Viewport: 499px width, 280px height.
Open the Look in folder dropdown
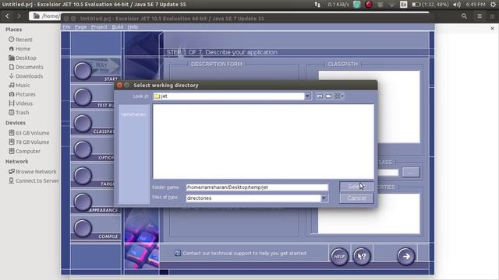(307, 96)
